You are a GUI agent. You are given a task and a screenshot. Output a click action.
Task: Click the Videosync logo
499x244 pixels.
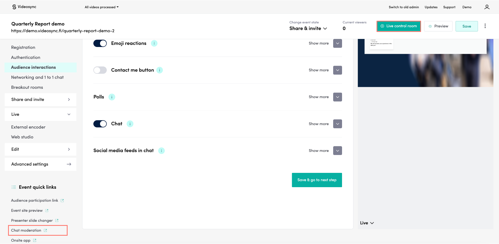click(x=24, y=7)
